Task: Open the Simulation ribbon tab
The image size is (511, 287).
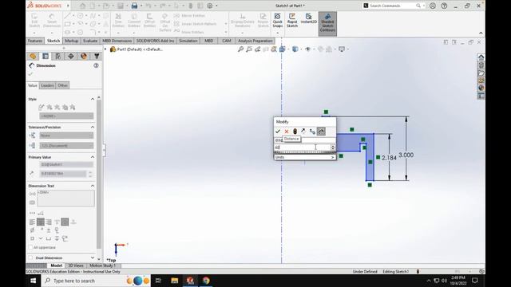Action: (188, 41)
